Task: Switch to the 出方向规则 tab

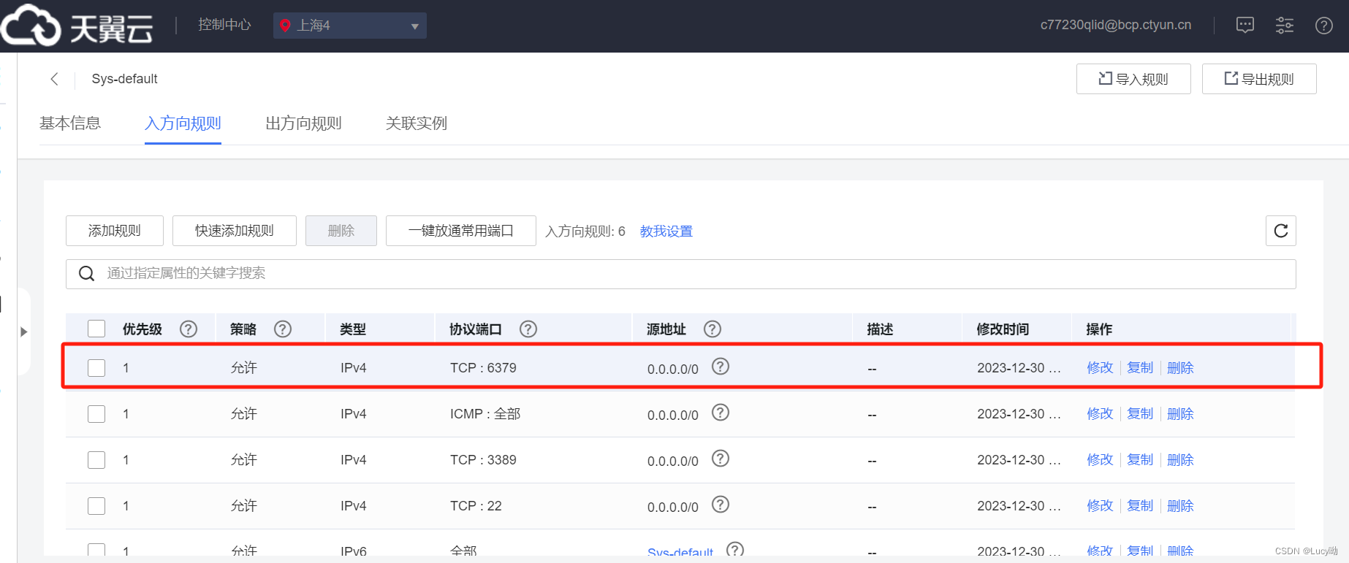Action: [x=303, y=123]
